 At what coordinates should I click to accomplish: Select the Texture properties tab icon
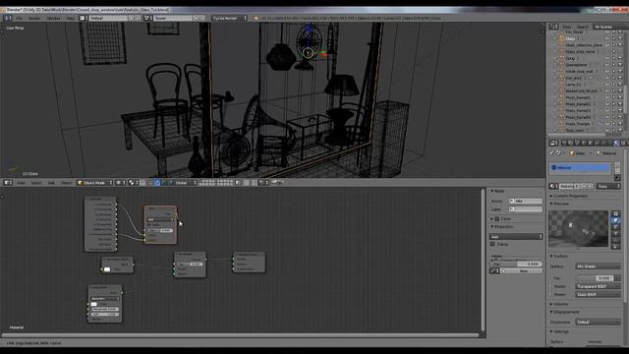pos(623,143)
